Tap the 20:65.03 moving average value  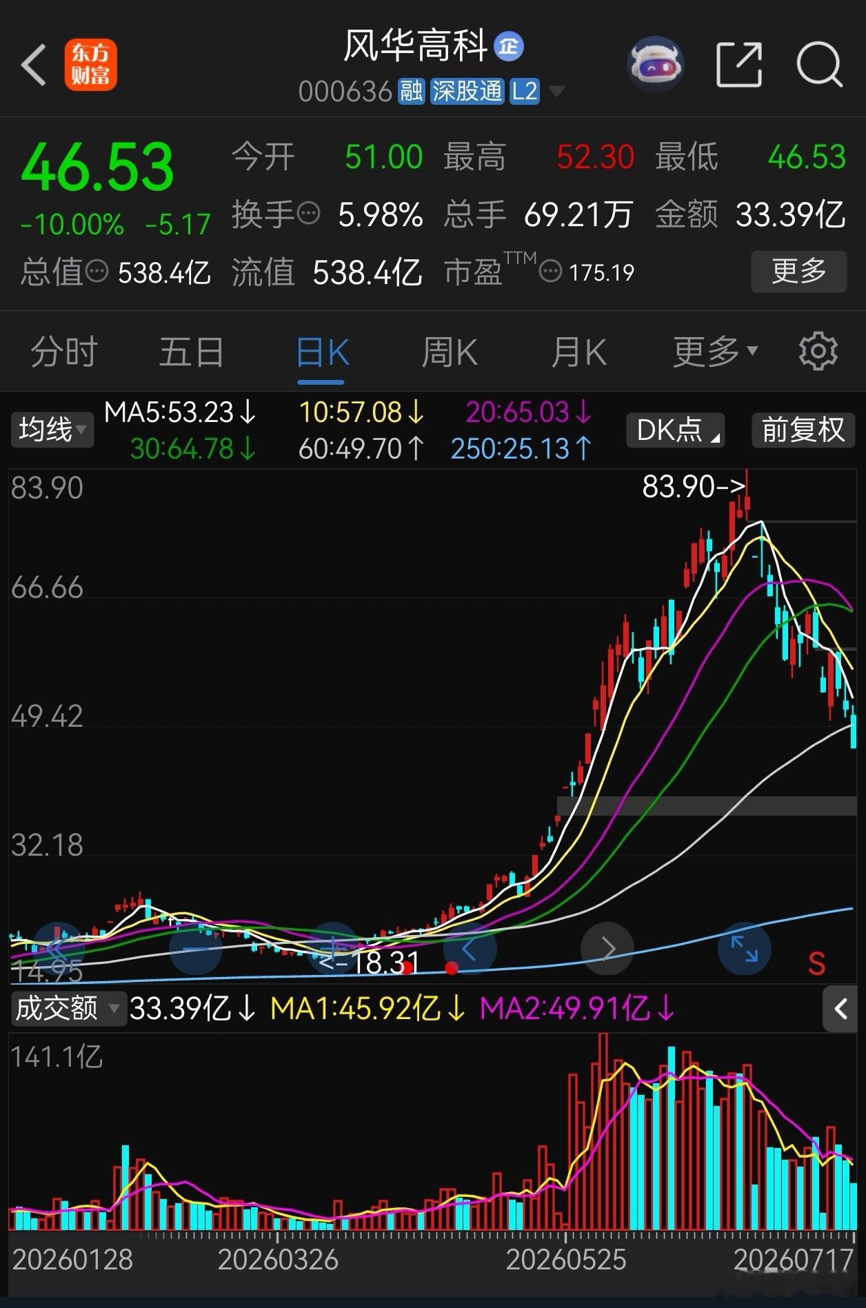(x=530, y=412)
